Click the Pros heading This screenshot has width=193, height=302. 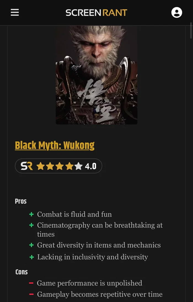21,201
